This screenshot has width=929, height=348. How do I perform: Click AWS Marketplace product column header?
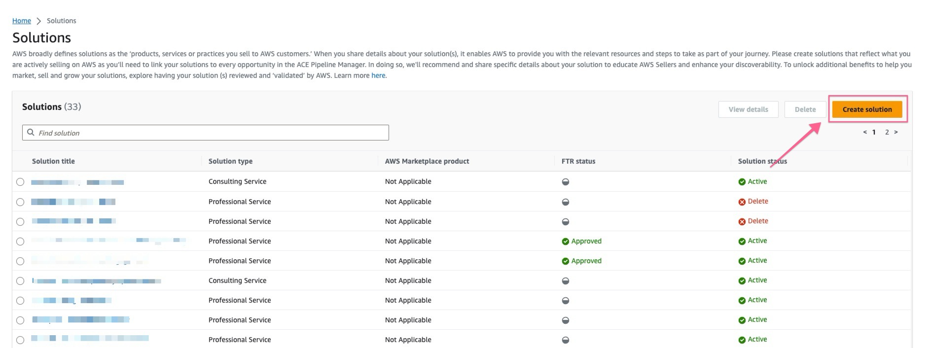pos(427,161)
